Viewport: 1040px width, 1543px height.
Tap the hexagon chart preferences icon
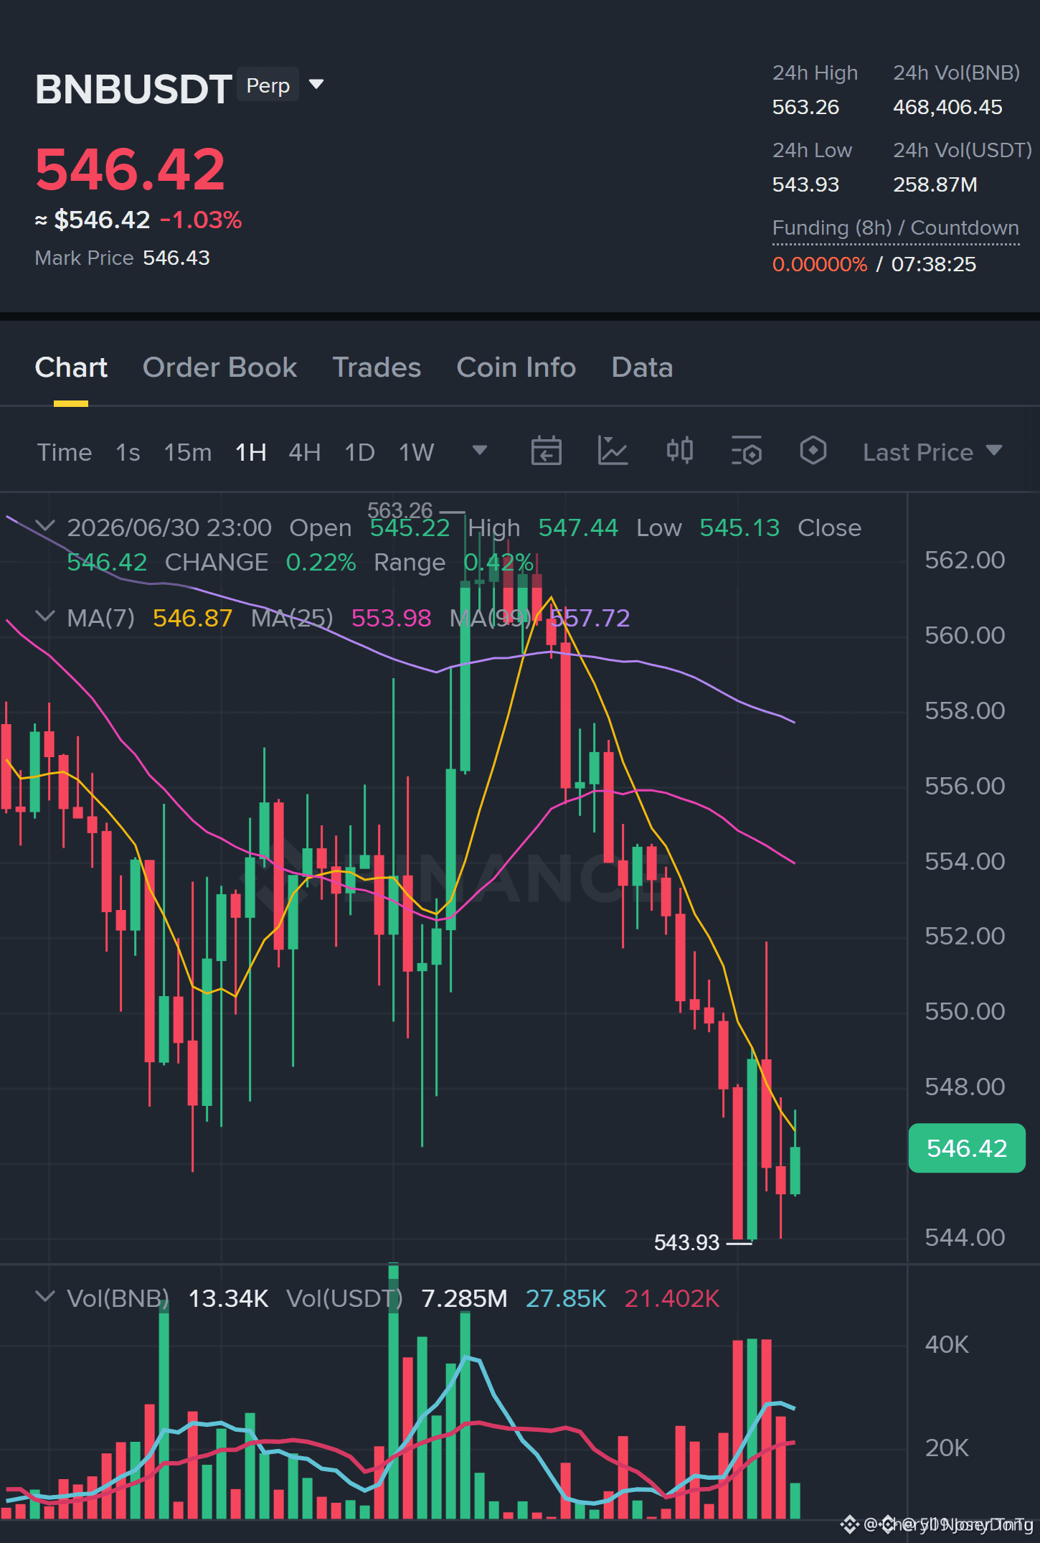(813, 451)
